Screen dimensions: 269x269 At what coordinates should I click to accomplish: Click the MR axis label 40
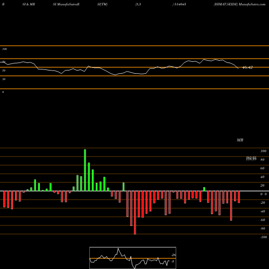coord(263,177)
